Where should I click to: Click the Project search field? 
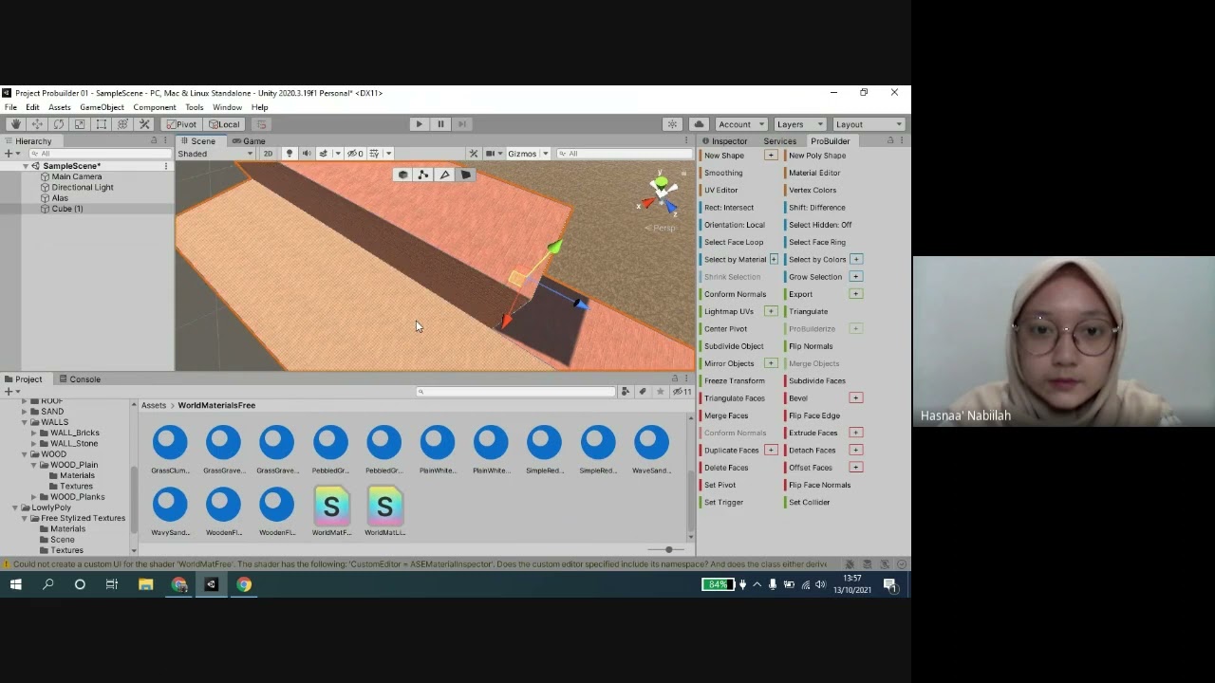[x=515, y=392]
